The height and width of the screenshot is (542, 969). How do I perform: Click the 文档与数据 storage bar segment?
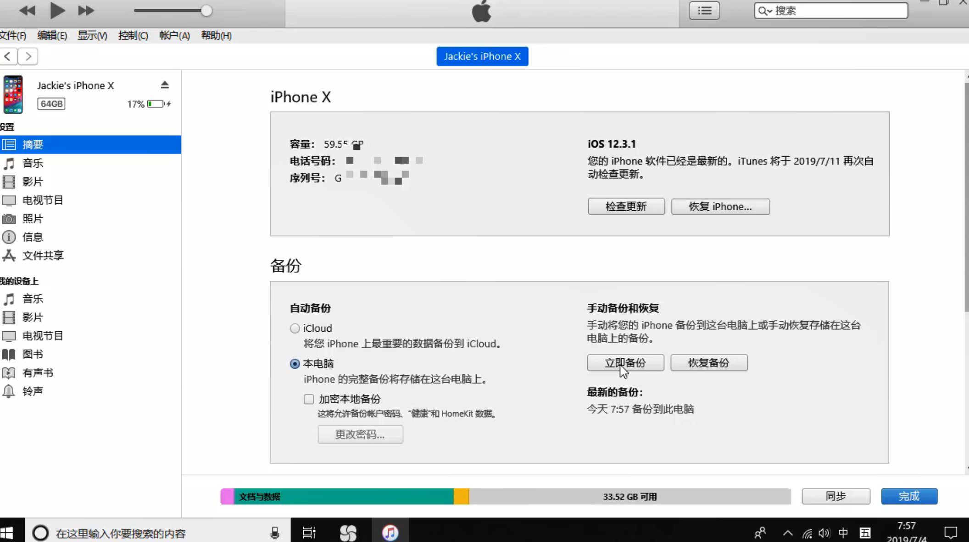tap(344, 497)
